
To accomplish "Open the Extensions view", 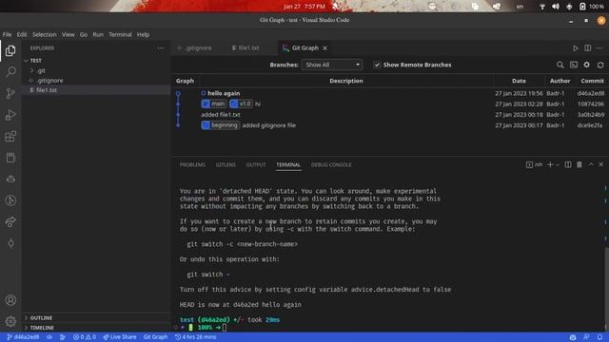I will [x=10, y=136].
